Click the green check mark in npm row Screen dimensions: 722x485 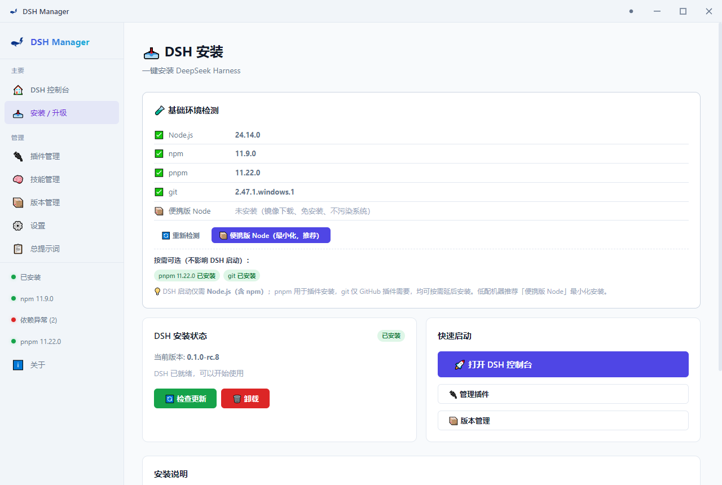159,153
